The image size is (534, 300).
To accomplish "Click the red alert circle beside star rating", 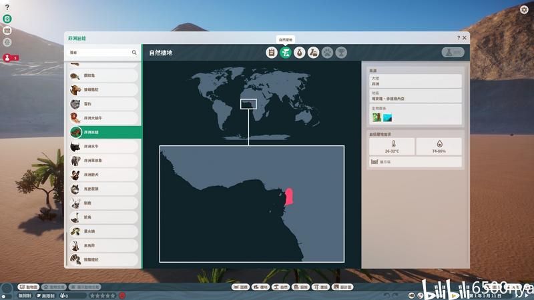I will (122, 295).
